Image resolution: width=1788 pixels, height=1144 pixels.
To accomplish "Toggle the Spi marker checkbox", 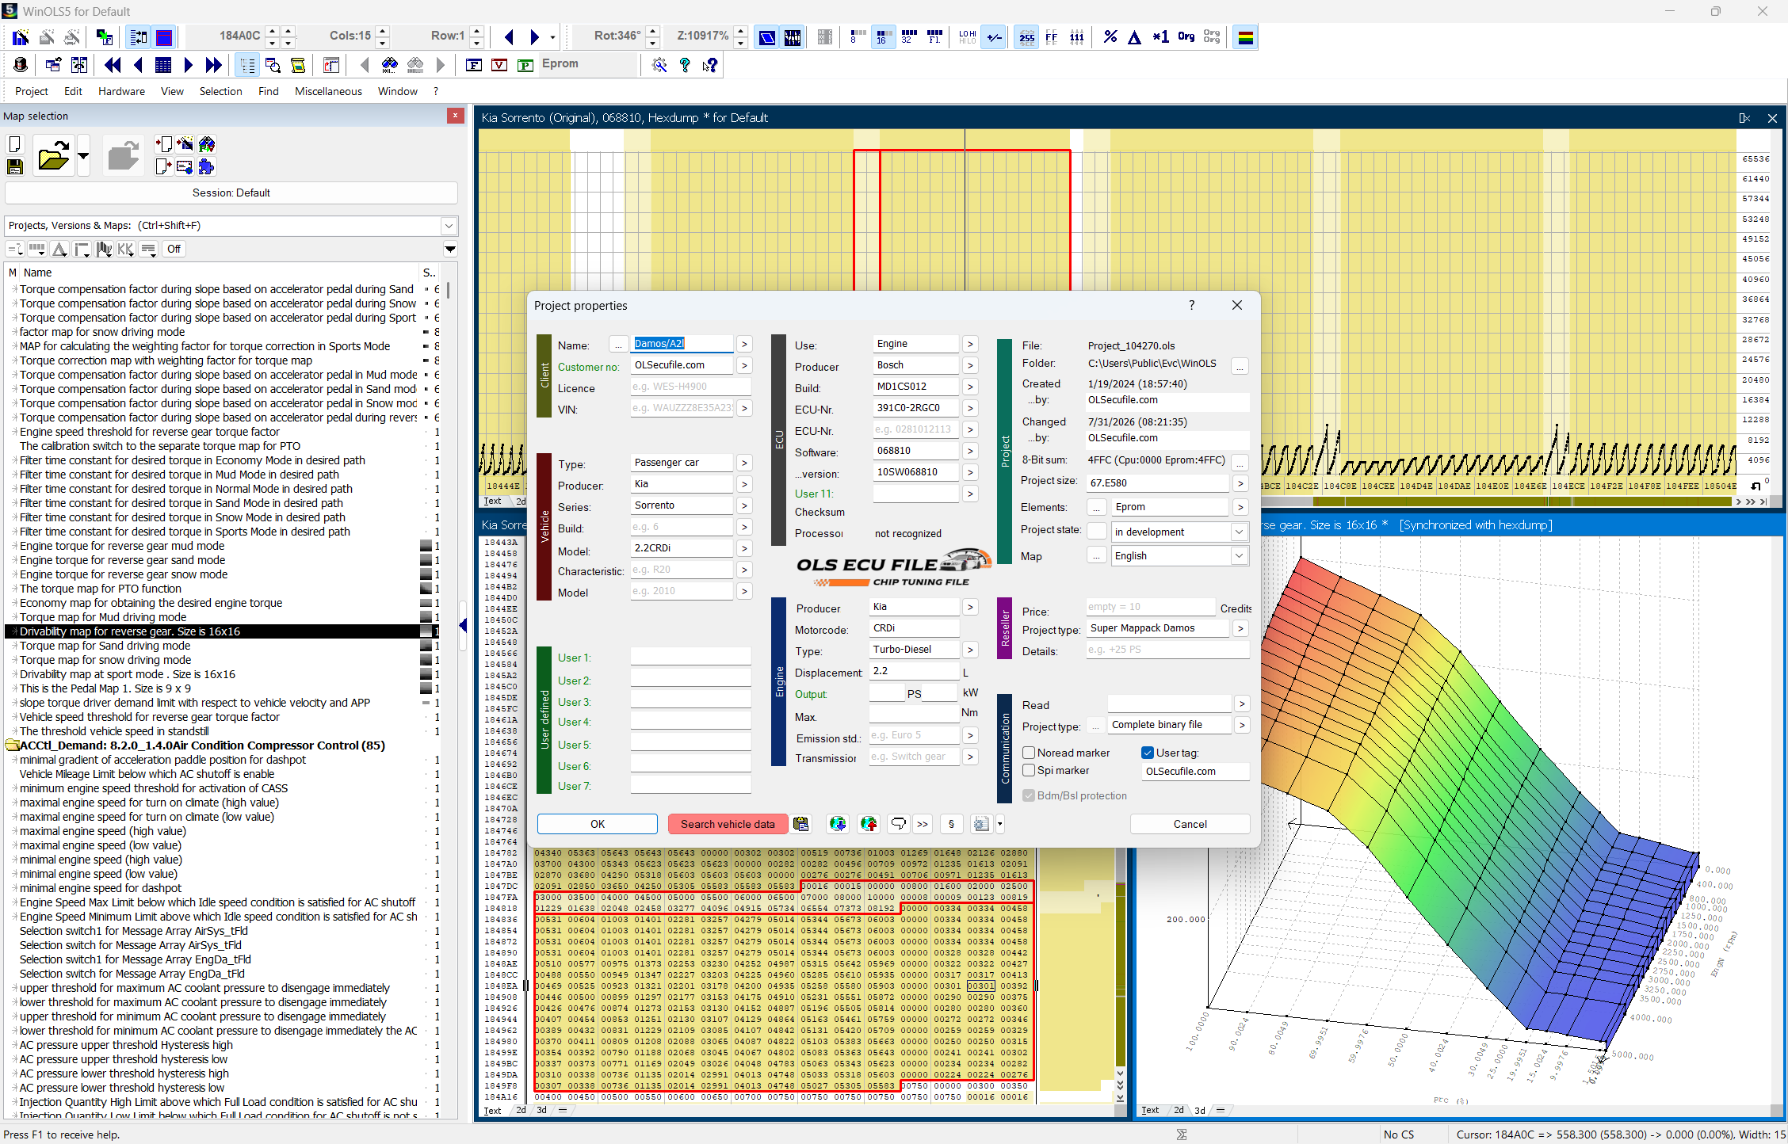I will (x=1029, y=770).
